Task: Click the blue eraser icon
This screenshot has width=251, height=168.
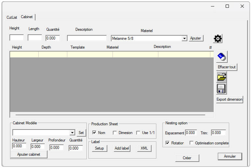Action: (222, 57)
